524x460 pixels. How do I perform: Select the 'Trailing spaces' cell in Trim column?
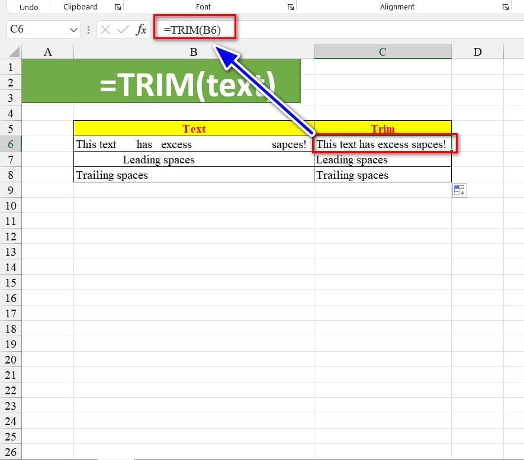(382, 175)
